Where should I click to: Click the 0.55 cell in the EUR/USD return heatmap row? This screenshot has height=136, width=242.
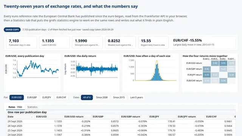tap(223, 63)
